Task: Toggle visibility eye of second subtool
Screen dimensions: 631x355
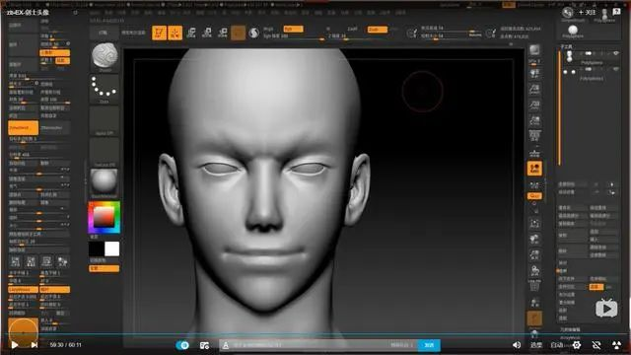Action: click(615, 69)
